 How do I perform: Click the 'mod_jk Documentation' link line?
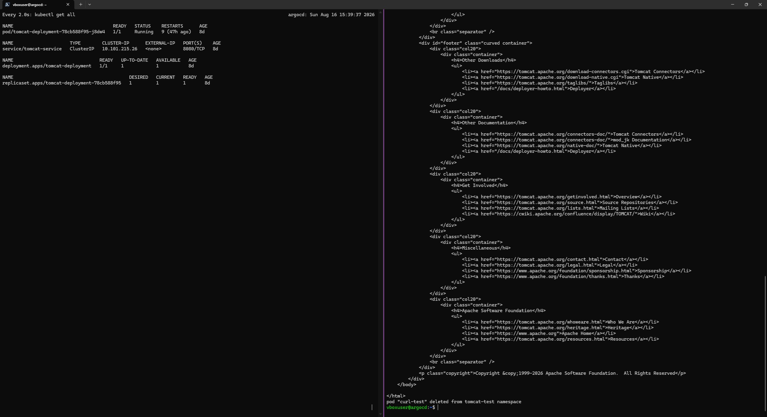click(x=576, y=140)
